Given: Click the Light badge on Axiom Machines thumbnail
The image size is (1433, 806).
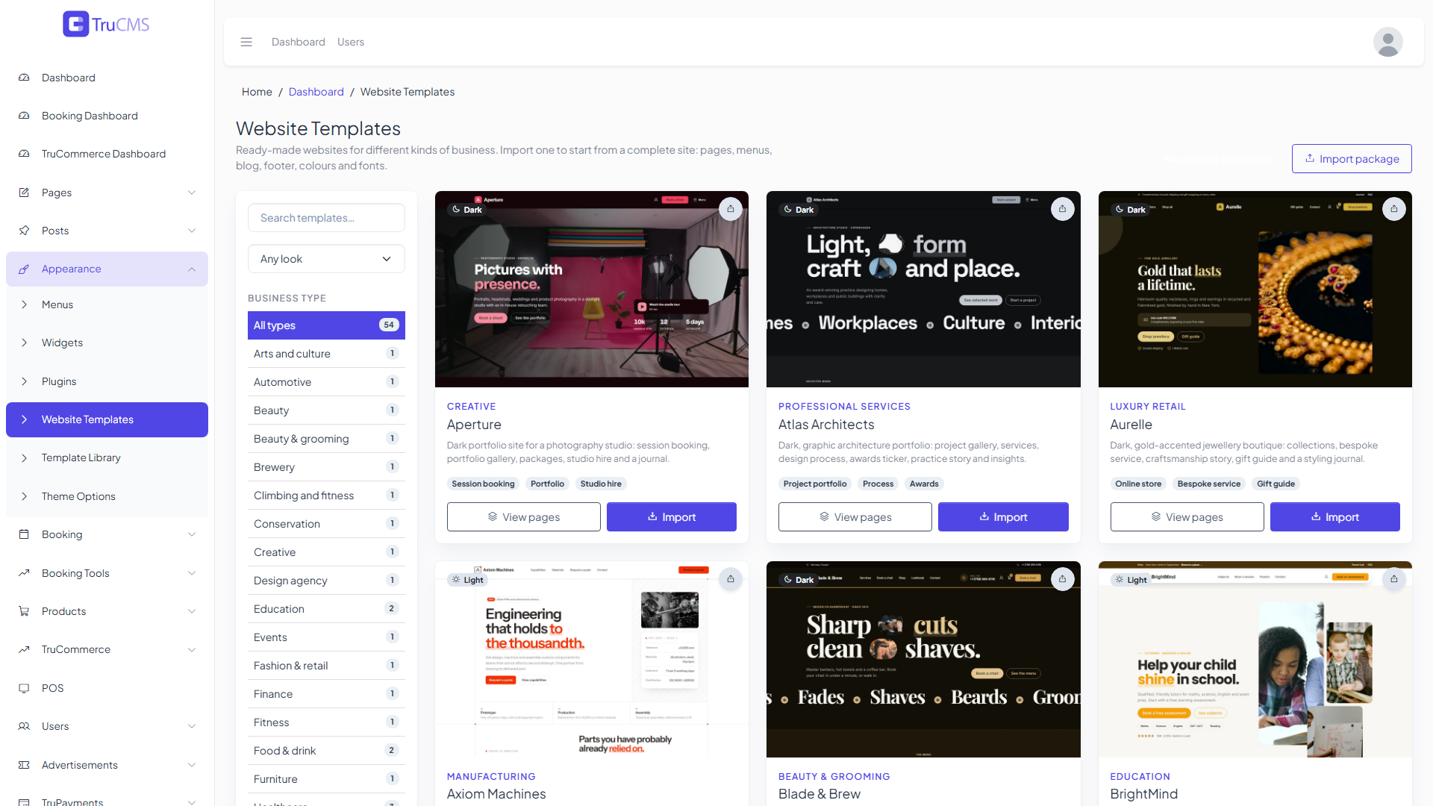Looking at the screenshot, I should [x=467, y=580].
